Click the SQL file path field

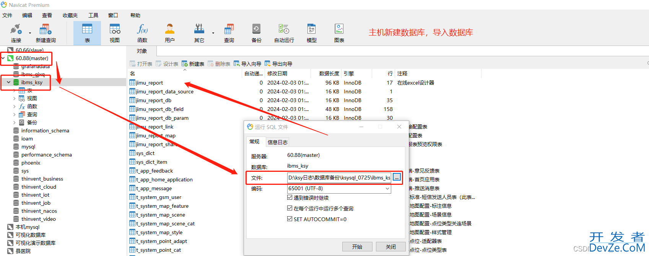(339, 178)
